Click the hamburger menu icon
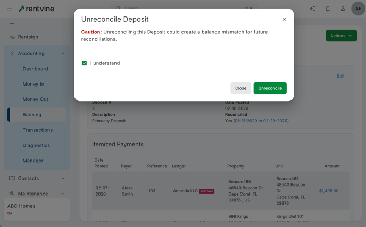The height and width of the screenshot is (227, 366). pyautogui.click(x=10, y=9)
